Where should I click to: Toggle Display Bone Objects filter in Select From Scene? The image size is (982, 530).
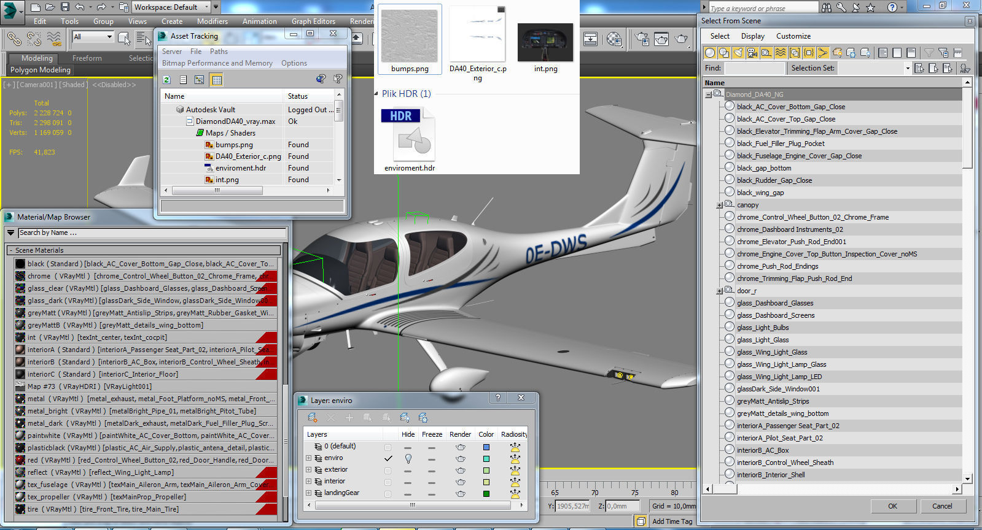click(x=823, y=53)
